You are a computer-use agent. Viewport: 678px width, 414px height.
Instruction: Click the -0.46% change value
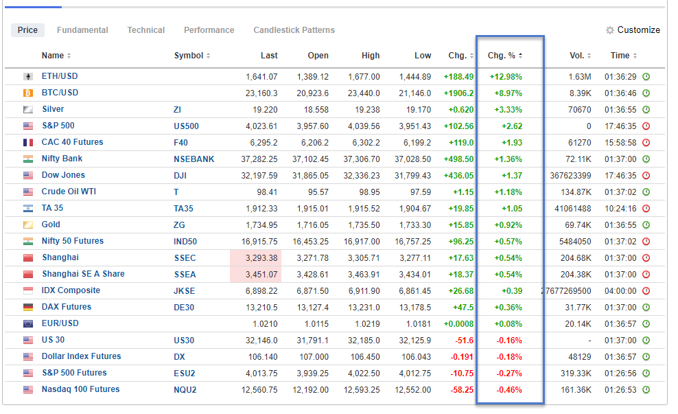pyautogui.click(x=509, y=390)
